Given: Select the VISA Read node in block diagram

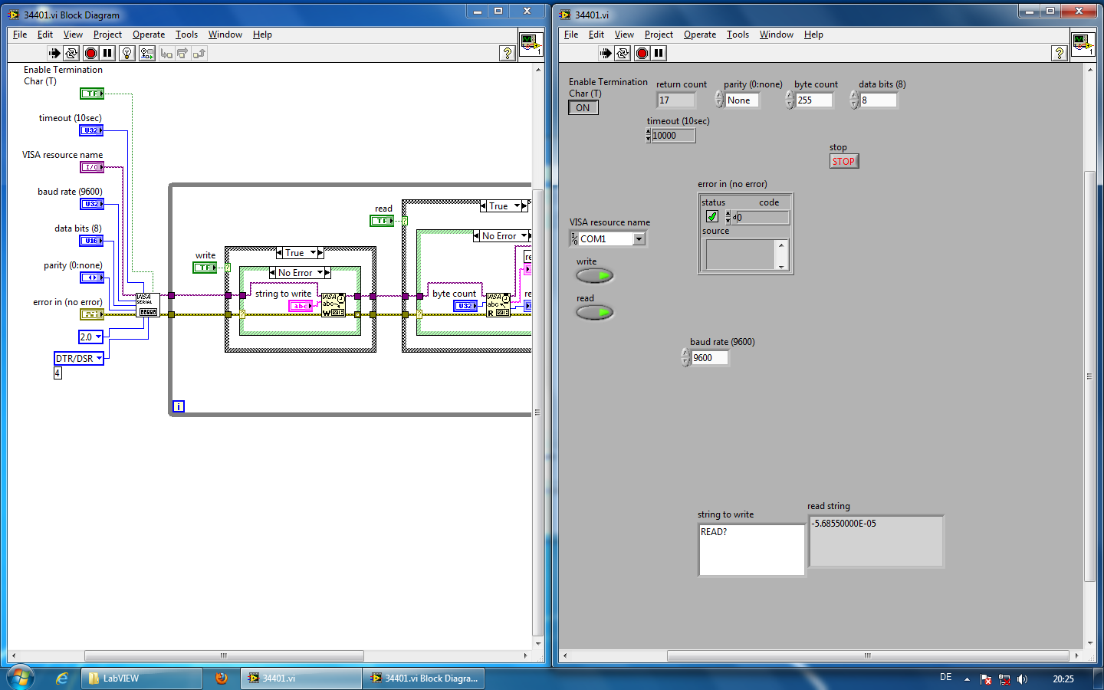Looking at the screenshot, I should (498, 305).
